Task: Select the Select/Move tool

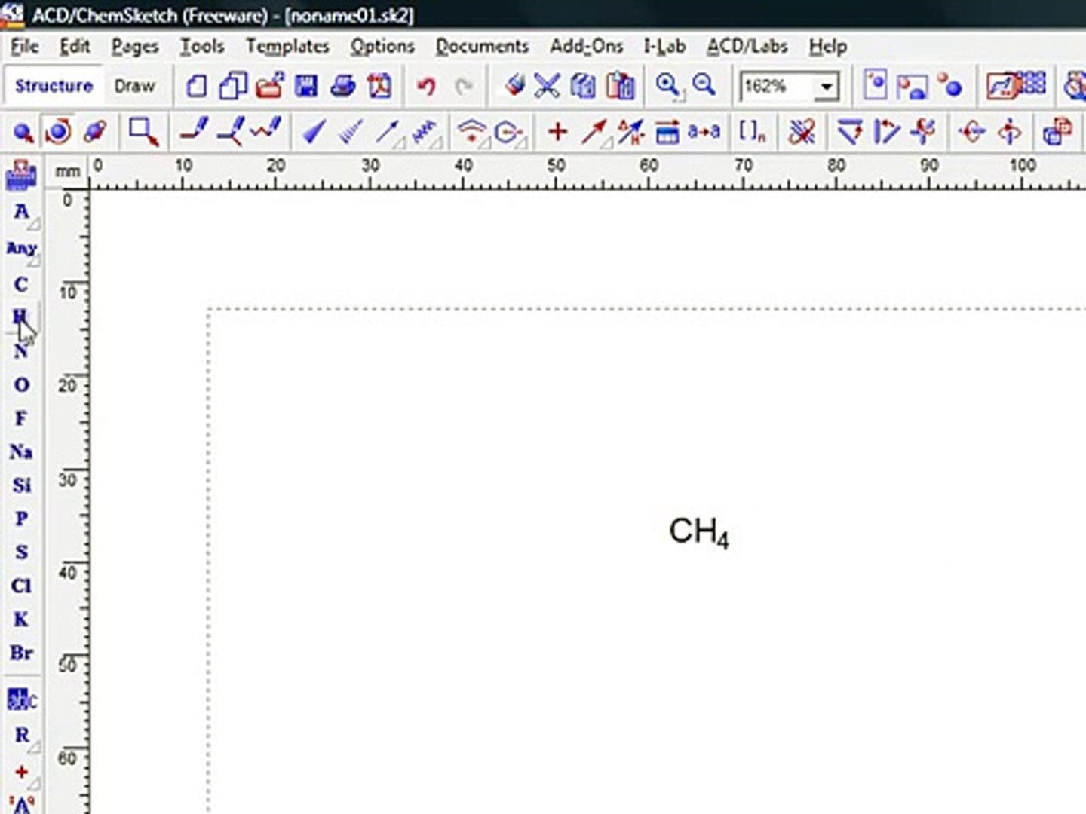Action: (x=23, y=133)
